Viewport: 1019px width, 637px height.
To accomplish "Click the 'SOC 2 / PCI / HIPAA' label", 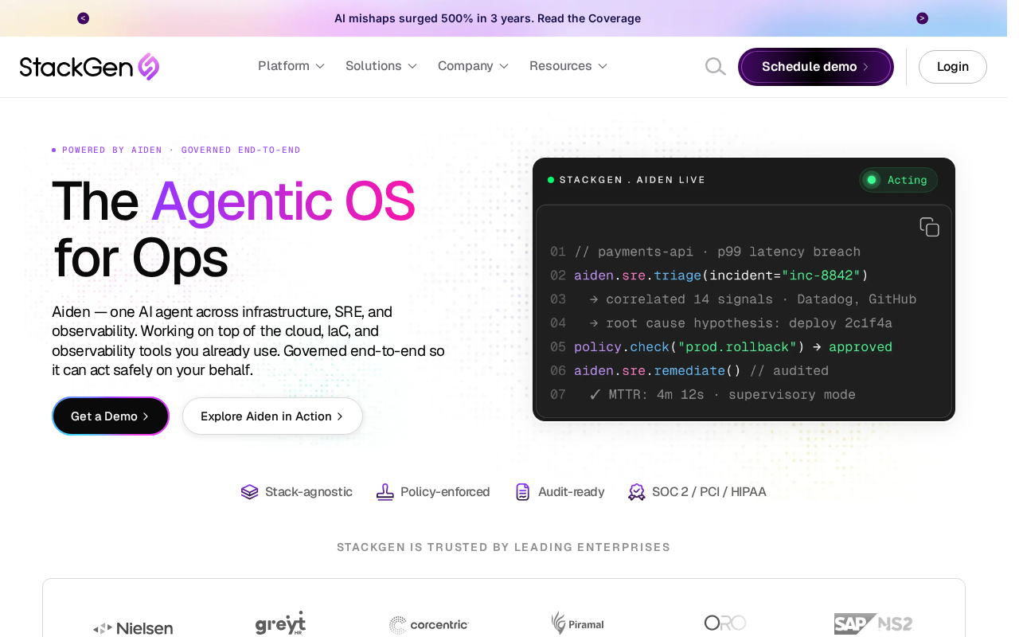I will click(x=709, y=492).
